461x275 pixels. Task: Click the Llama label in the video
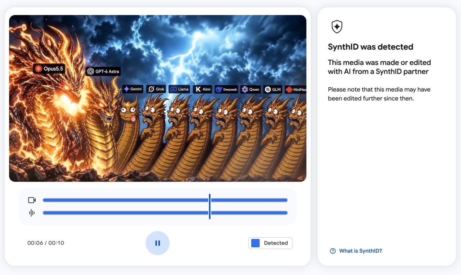[x=179, y=89]
